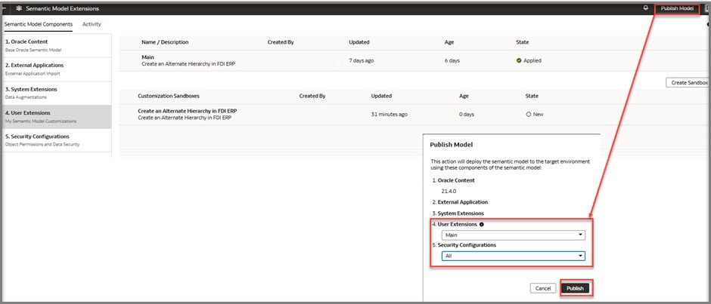Open the User Extensions Main dropdown
Image resolution: width=711 pixels, height=304 pixels.
(x=514, y=235)
